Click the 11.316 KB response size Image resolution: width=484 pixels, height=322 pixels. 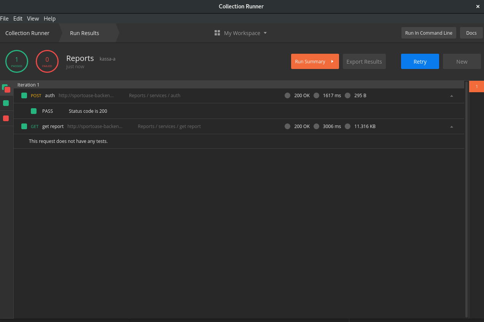[365, 126]
